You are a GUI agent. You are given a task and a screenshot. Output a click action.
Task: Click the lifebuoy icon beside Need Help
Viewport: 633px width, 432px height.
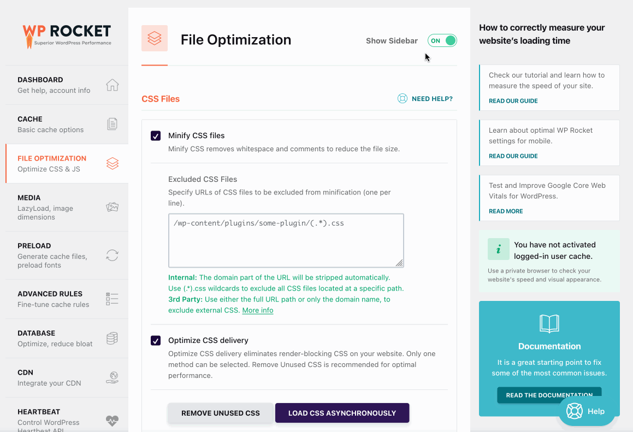[x=403, y=98]
